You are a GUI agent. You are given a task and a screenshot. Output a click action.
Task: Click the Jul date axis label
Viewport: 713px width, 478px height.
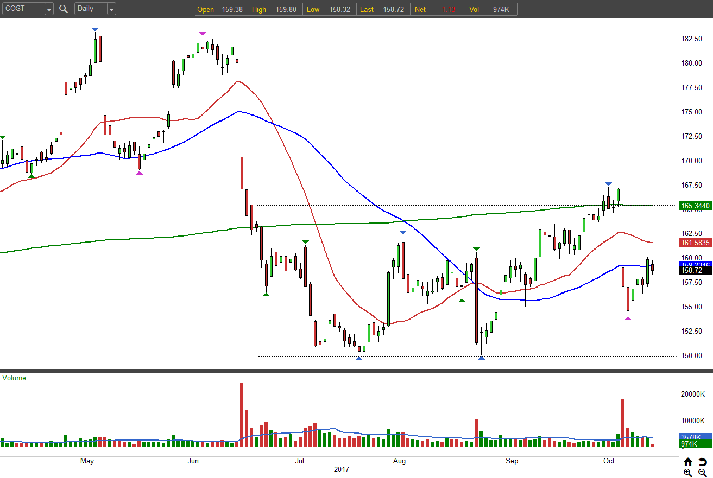pos(299,461)
